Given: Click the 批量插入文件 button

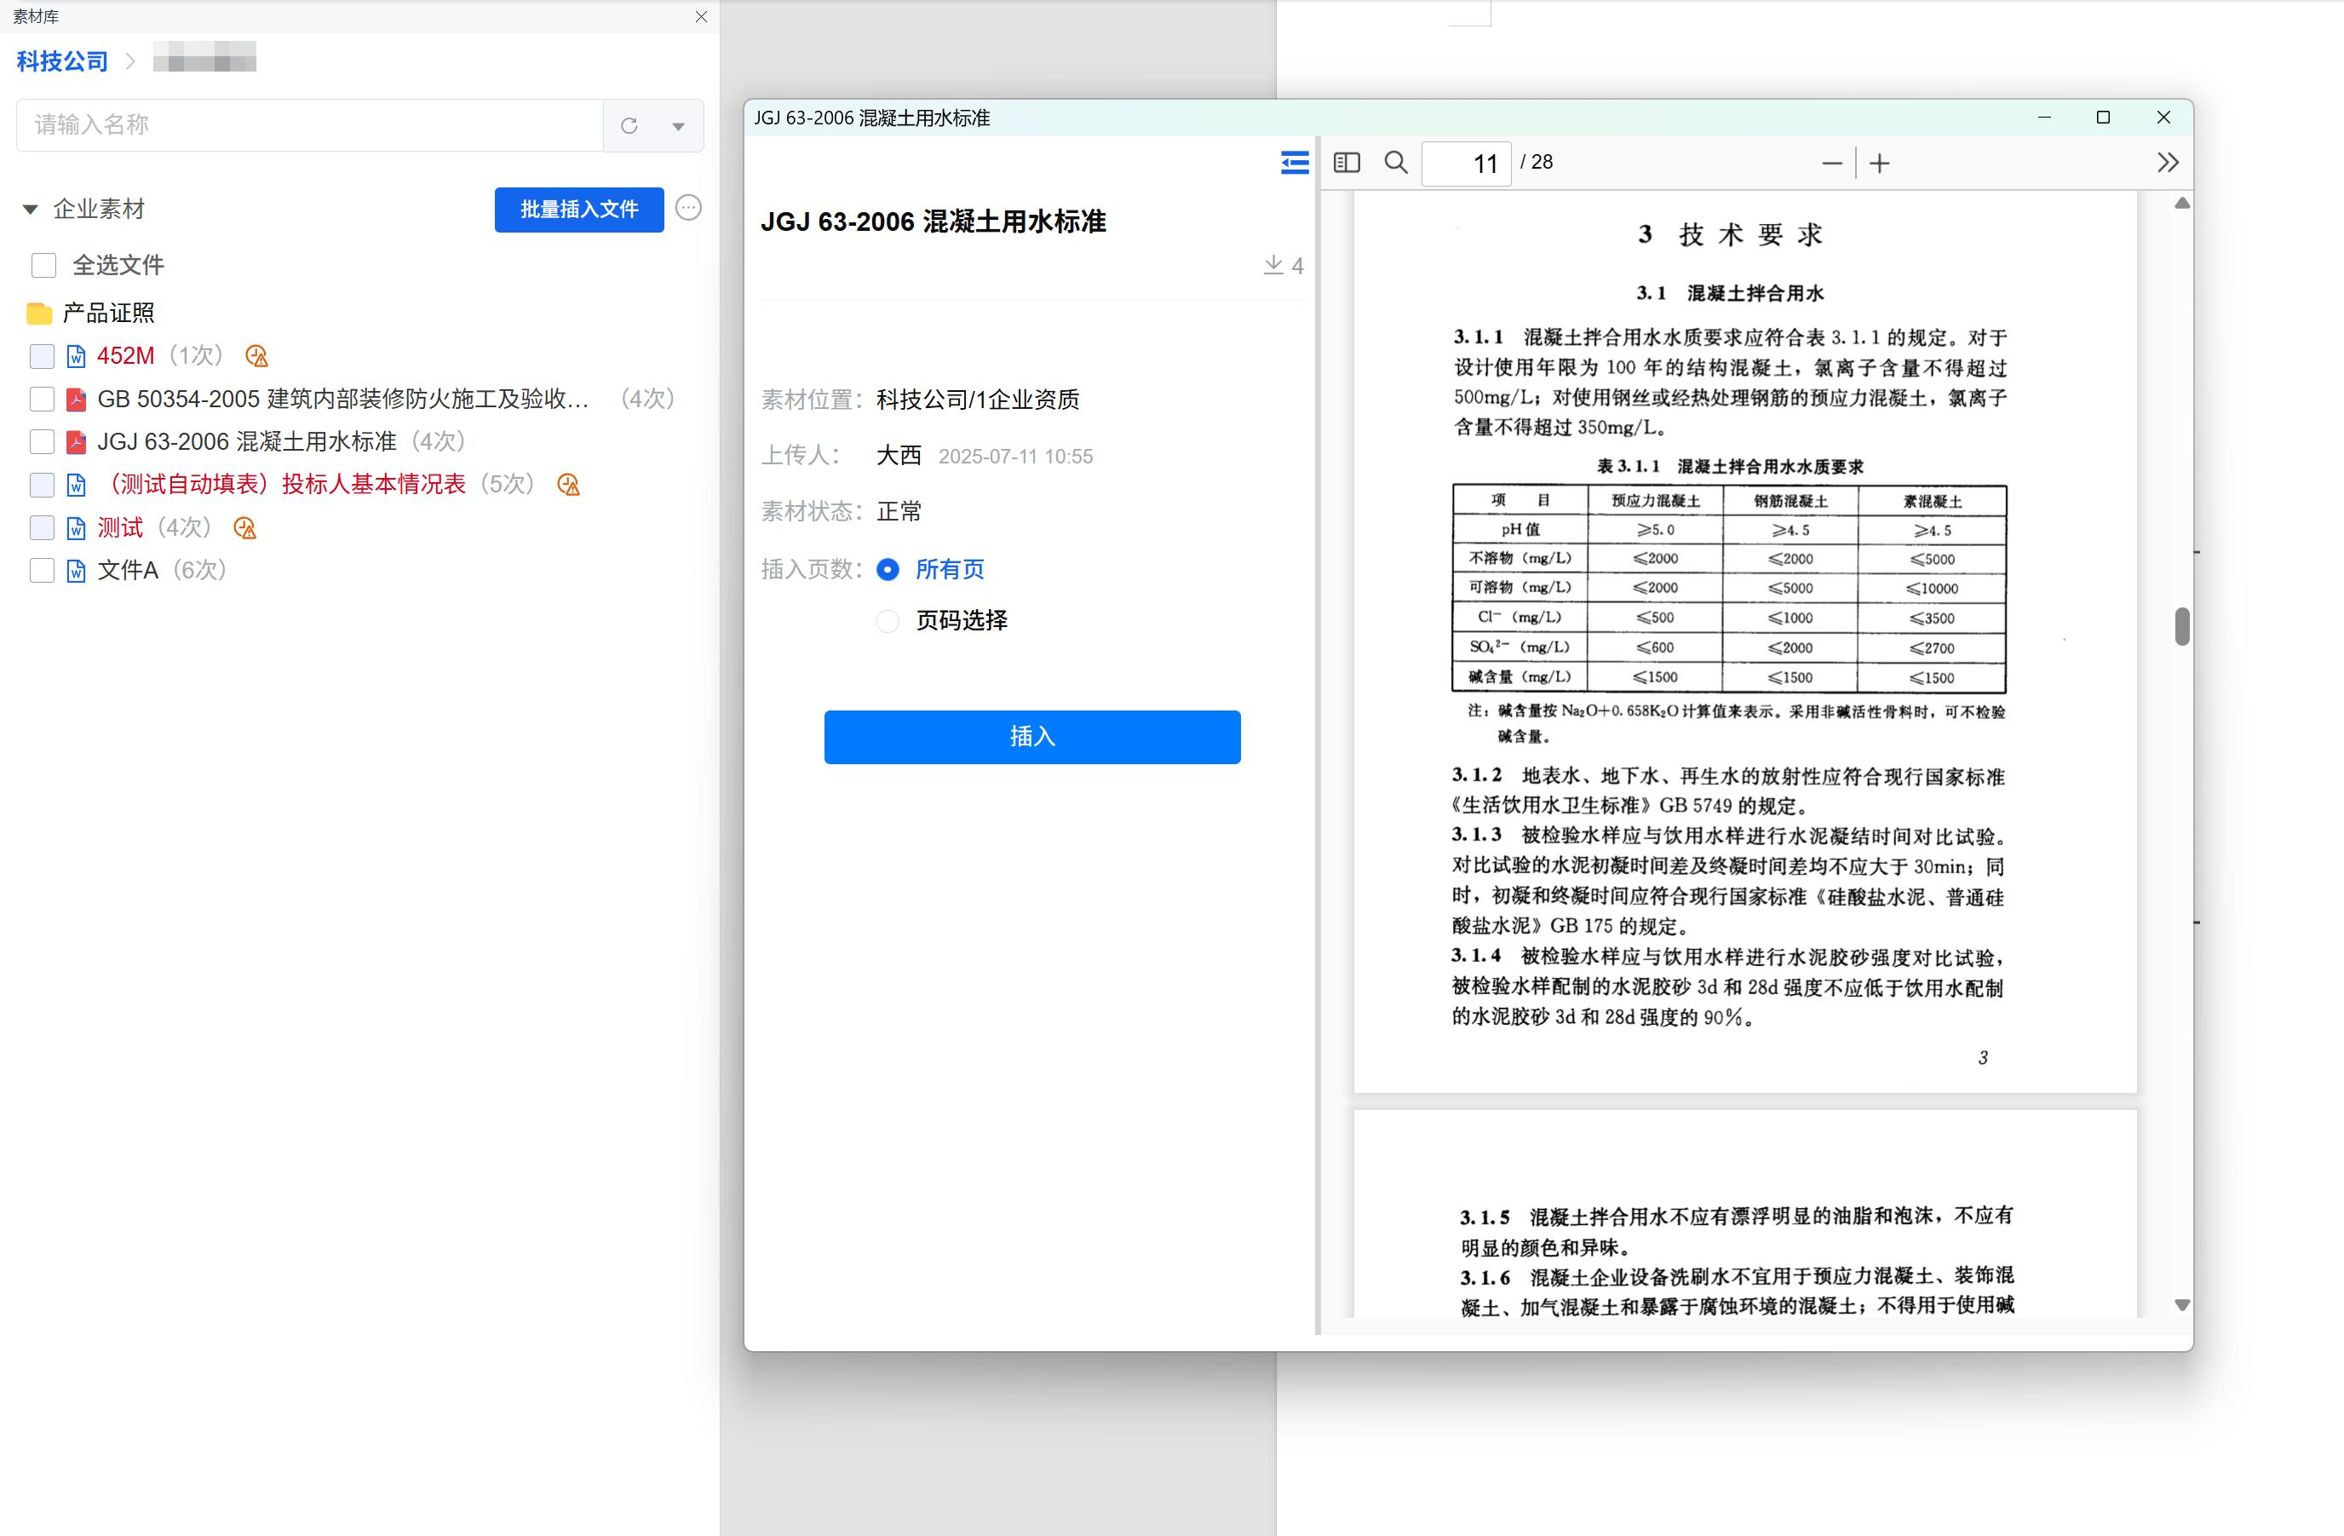Looking at the screenshot, I should (579, 209).
